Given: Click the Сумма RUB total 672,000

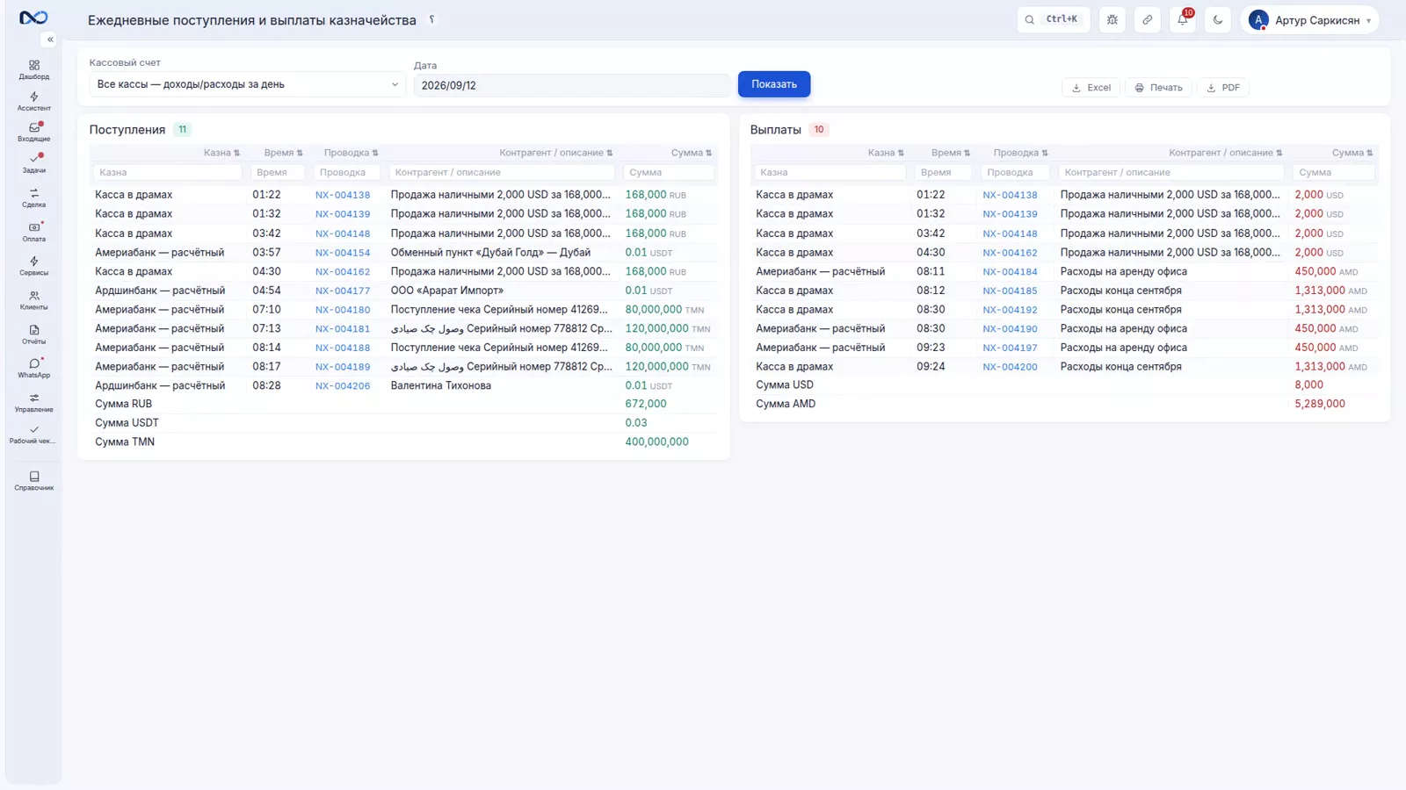Looking at the screenshot, I should click(646, 404).
